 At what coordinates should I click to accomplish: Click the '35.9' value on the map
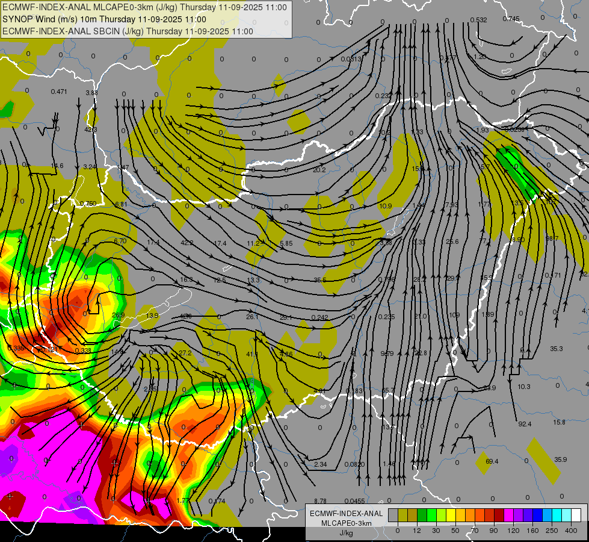[x=561, y=459]
